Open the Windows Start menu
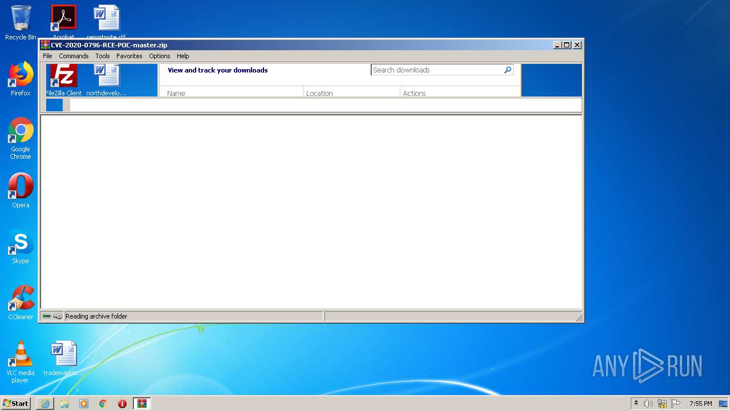 click(16, 403)
